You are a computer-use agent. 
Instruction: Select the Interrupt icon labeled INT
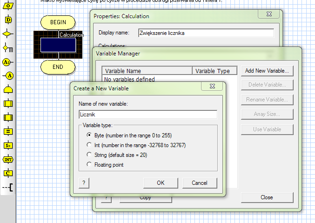[8, 160]
